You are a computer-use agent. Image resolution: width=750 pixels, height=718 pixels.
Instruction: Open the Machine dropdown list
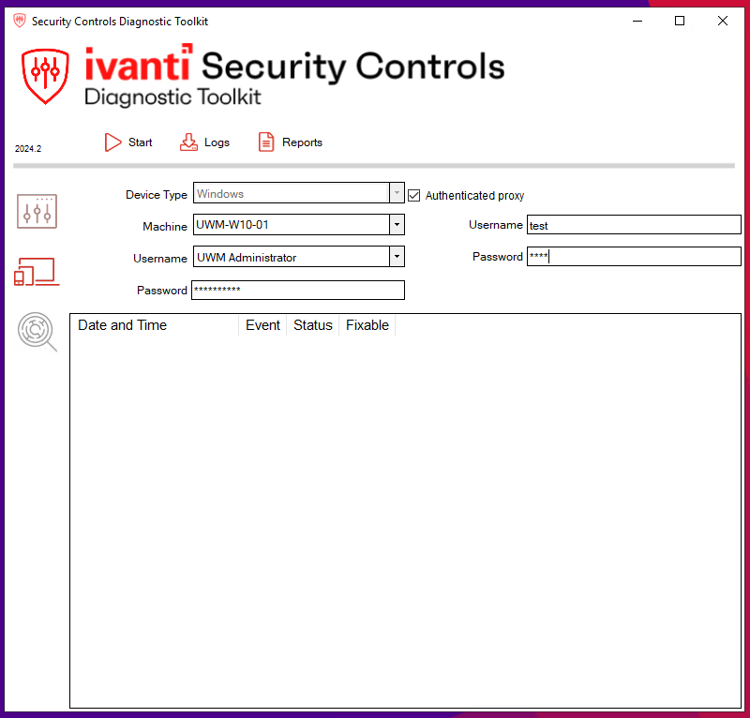[x=397, y=225]
